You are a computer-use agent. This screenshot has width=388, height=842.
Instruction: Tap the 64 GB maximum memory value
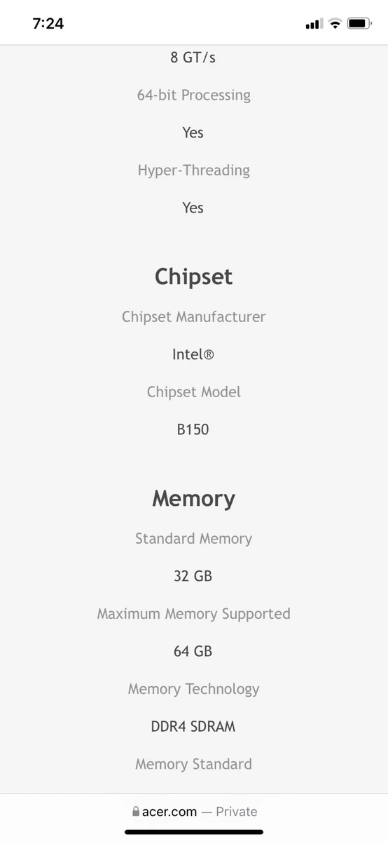coord(193,651)
